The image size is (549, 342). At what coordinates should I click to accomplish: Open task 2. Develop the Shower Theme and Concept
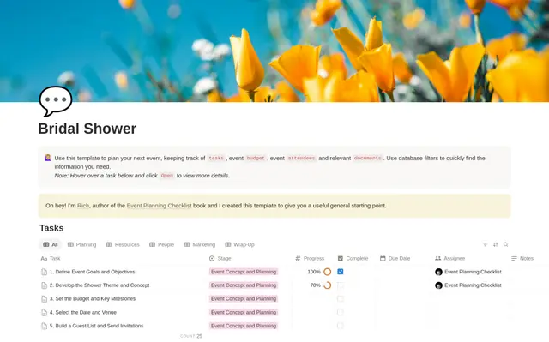[100, 285]
